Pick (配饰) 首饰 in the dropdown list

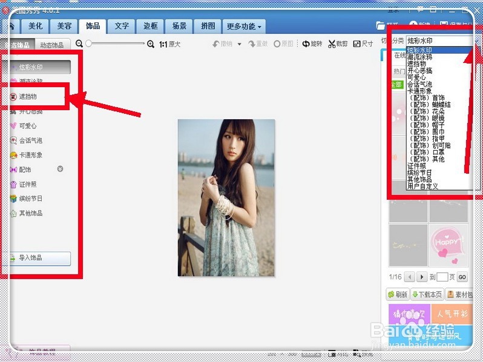pos(426,98)
